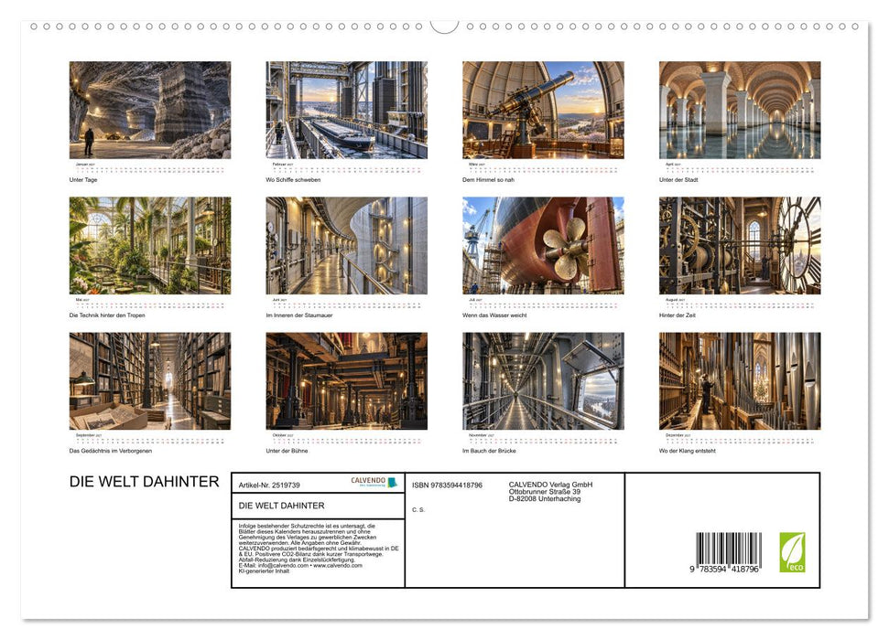Select the 'Dem Himmel so nah' telescope image
This screenshot has height=640, width=889.
(x=543, y=110)
